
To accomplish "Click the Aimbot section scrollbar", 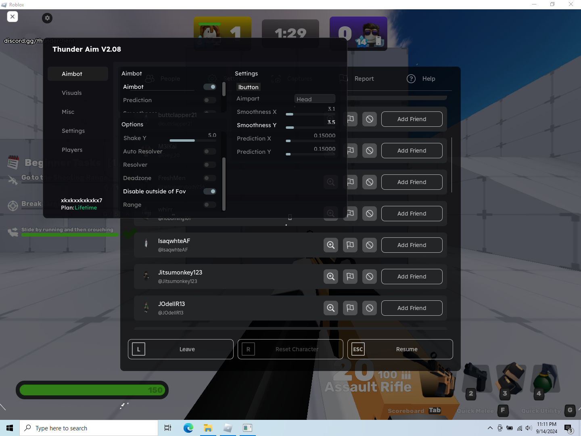I will [x=224, y=89].
